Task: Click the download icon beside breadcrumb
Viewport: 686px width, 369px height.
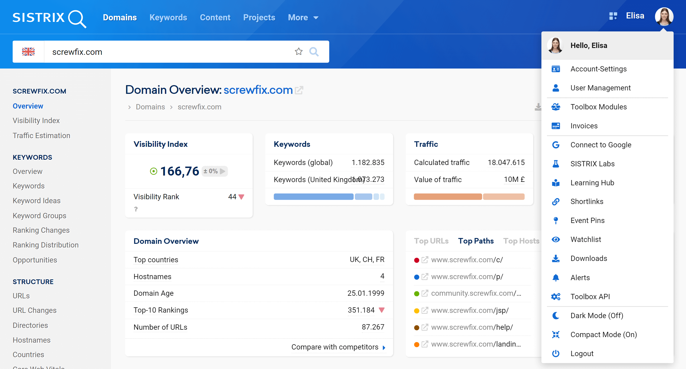Action: (x=538, y=107)
